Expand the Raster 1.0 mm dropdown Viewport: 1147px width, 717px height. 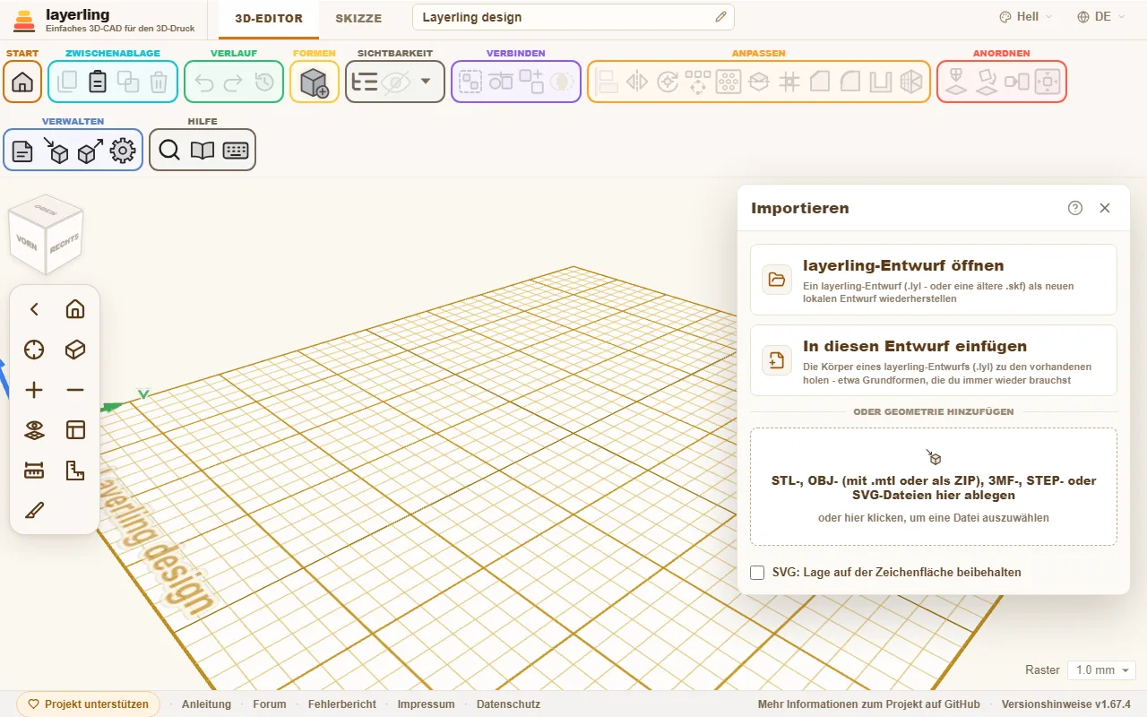[1102, 670]
